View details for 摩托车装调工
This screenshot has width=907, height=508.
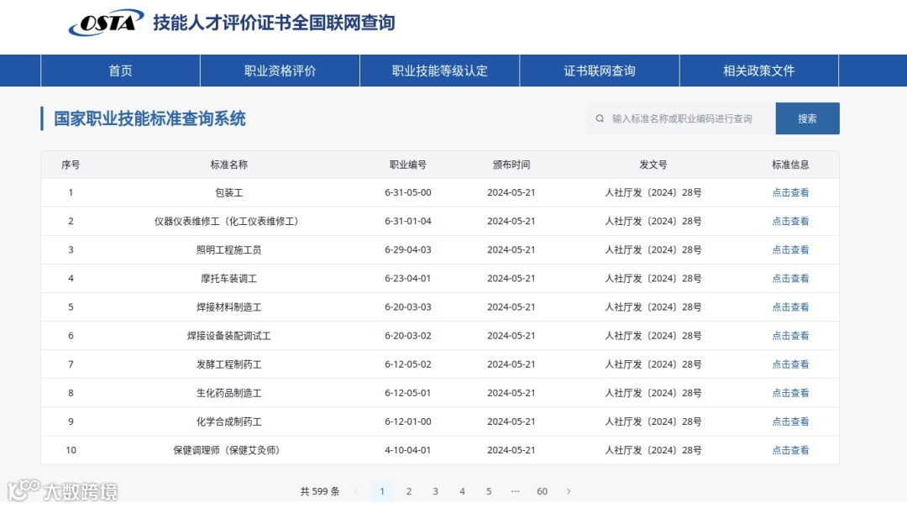pyautogui.click(x=790, y=278)
